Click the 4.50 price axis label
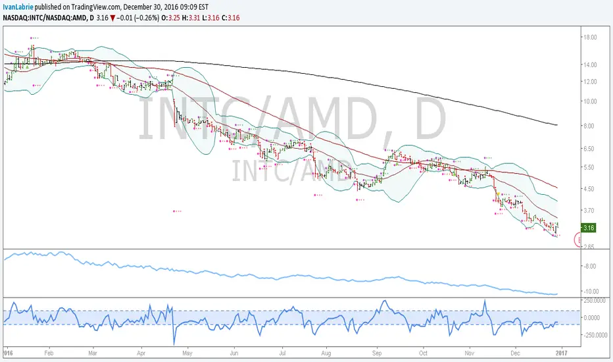The height and width of the screenshot is (362, 613). click(589, 189)
